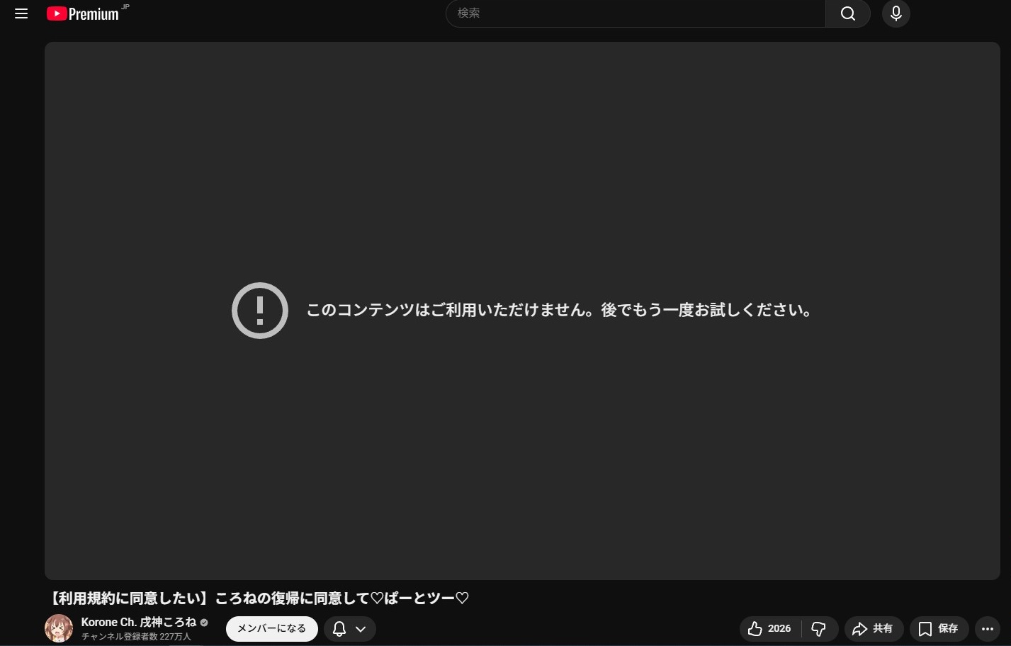1011x646 pixels.
Task: Open the three-dot more actions menu
Action: point(988,629)
